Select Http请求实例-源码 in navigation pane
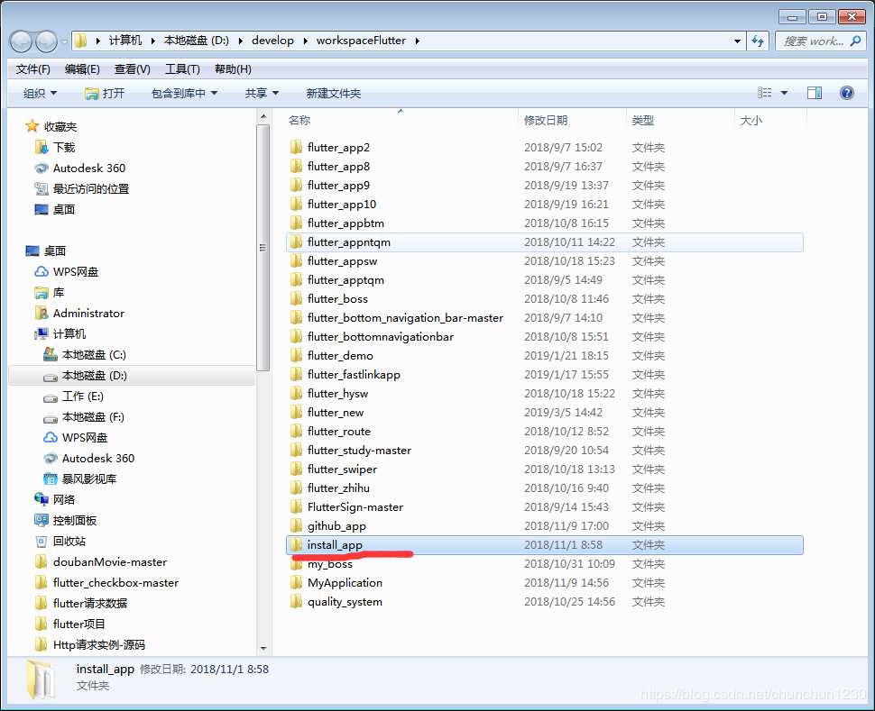The width and height of the screenshot is (875, 711). click(x=89, y=644)
